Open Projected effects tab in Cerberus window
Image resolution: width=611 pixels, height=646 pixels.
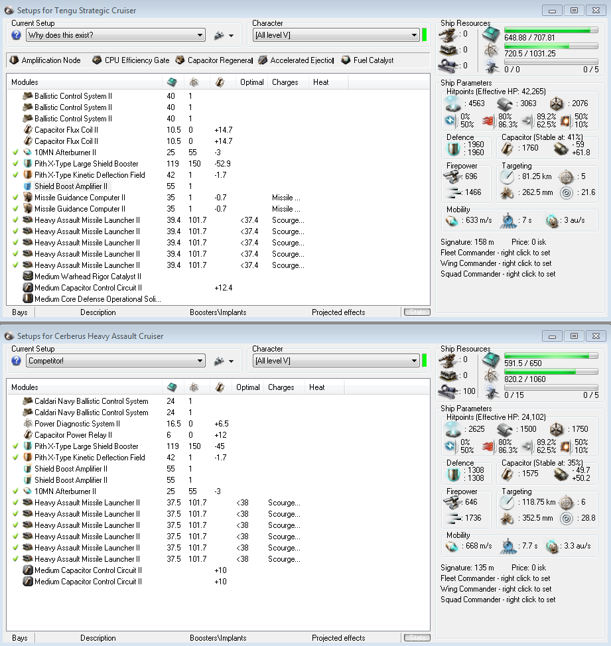338,638
